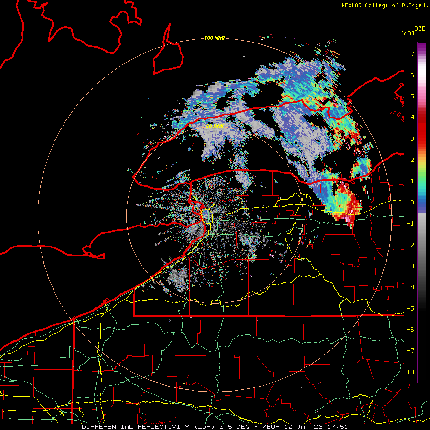
Task: Click the DZD legend title
Action: pos(420,28)
